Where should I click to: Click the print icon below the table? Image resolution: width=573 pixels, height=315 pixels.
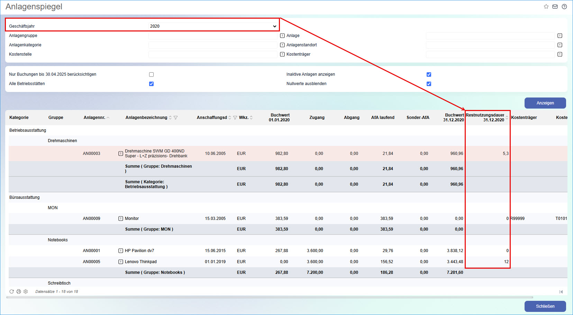click(19, 291)
